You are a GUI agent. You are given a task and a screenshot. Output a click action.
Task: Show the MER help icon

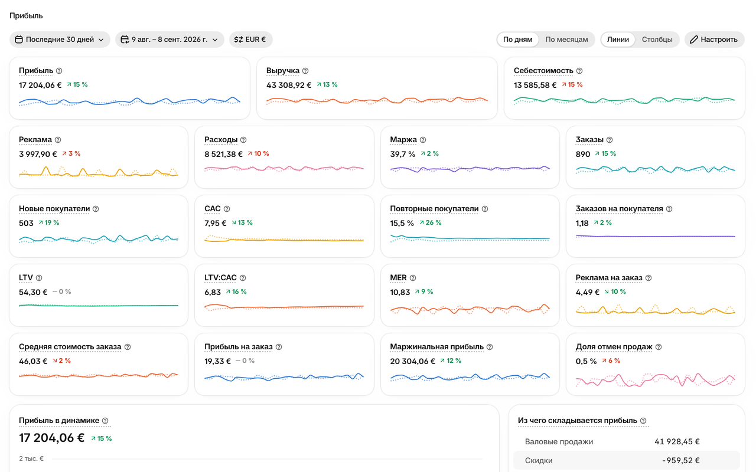pyautogui.click(x=413, y=278)
